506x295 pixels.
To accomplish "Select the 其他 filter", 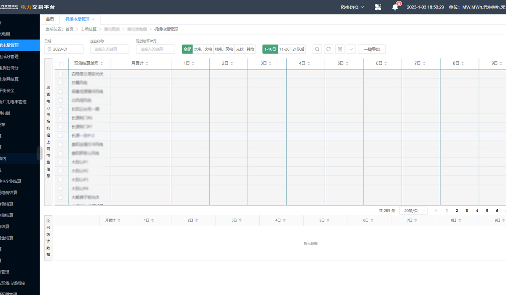I will (250, 49).
